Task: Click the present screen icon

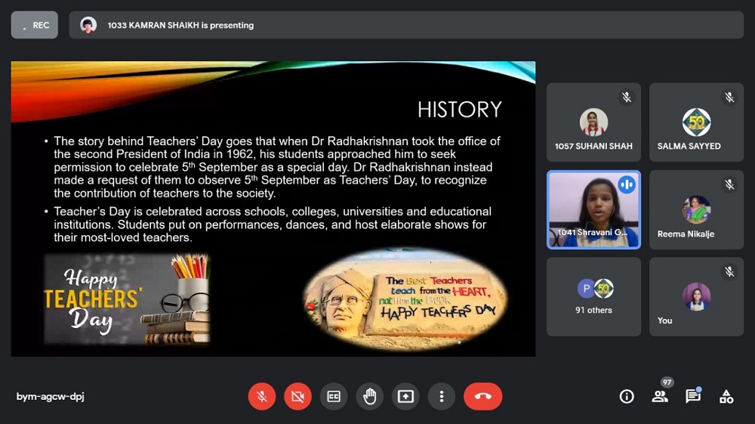Action: pyautogui.click(x=406, y=396)
